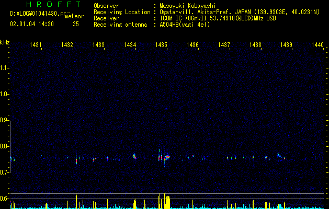Screen dimensions: 329x209
Task: Click the 0.7 kHz axis label
Action: pos(5,172)
